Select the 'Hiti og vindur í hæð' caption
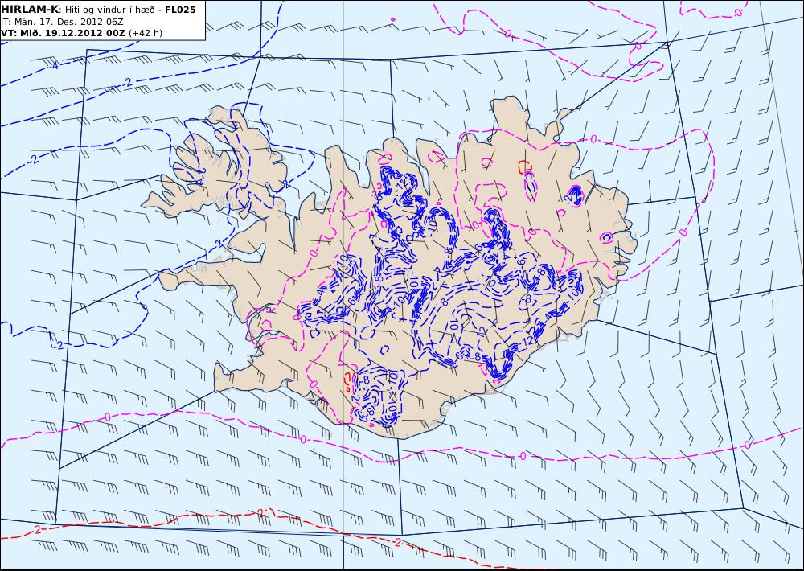 [x=109, y=10]
